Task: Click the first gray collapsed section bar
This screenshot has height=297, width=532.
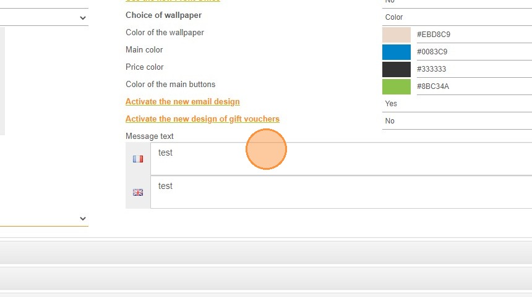Action: click(266, 253)
